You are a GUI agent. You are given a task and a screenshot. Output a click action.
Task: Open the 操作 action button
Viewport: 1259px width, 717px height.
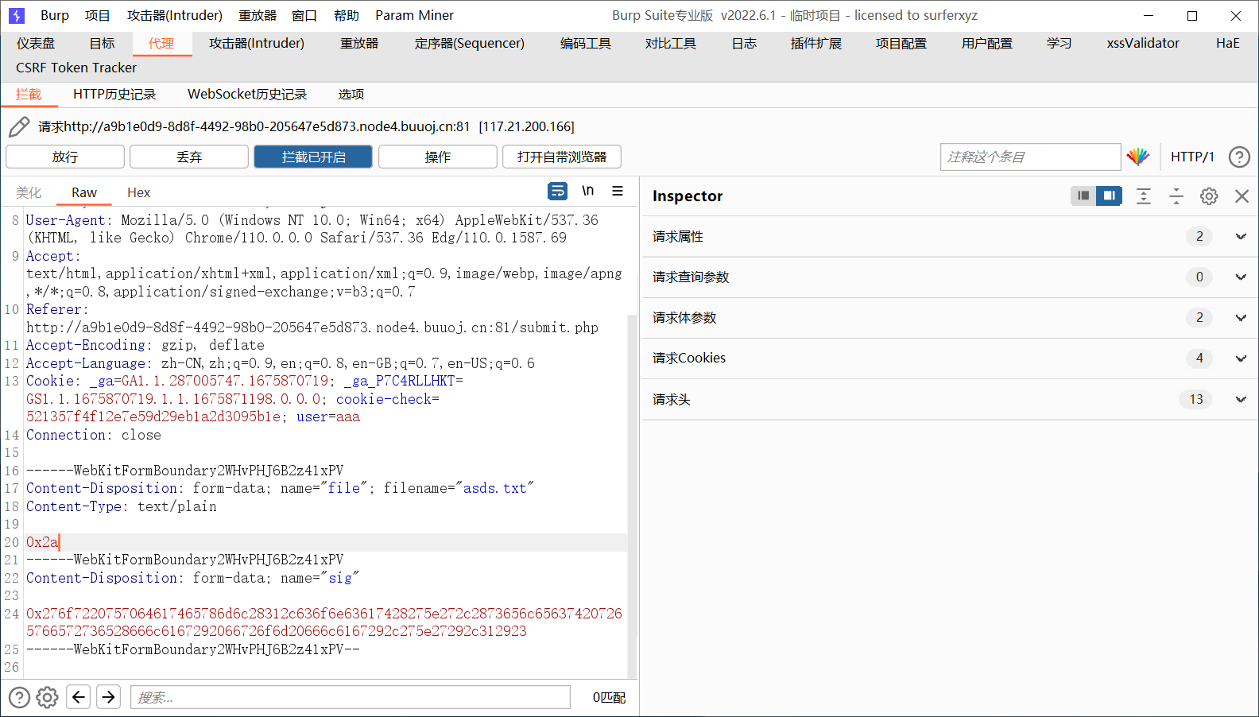tap(438, 157)
